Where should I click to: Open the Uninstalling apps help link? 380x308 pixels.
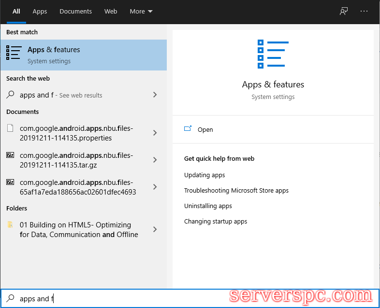208,206
